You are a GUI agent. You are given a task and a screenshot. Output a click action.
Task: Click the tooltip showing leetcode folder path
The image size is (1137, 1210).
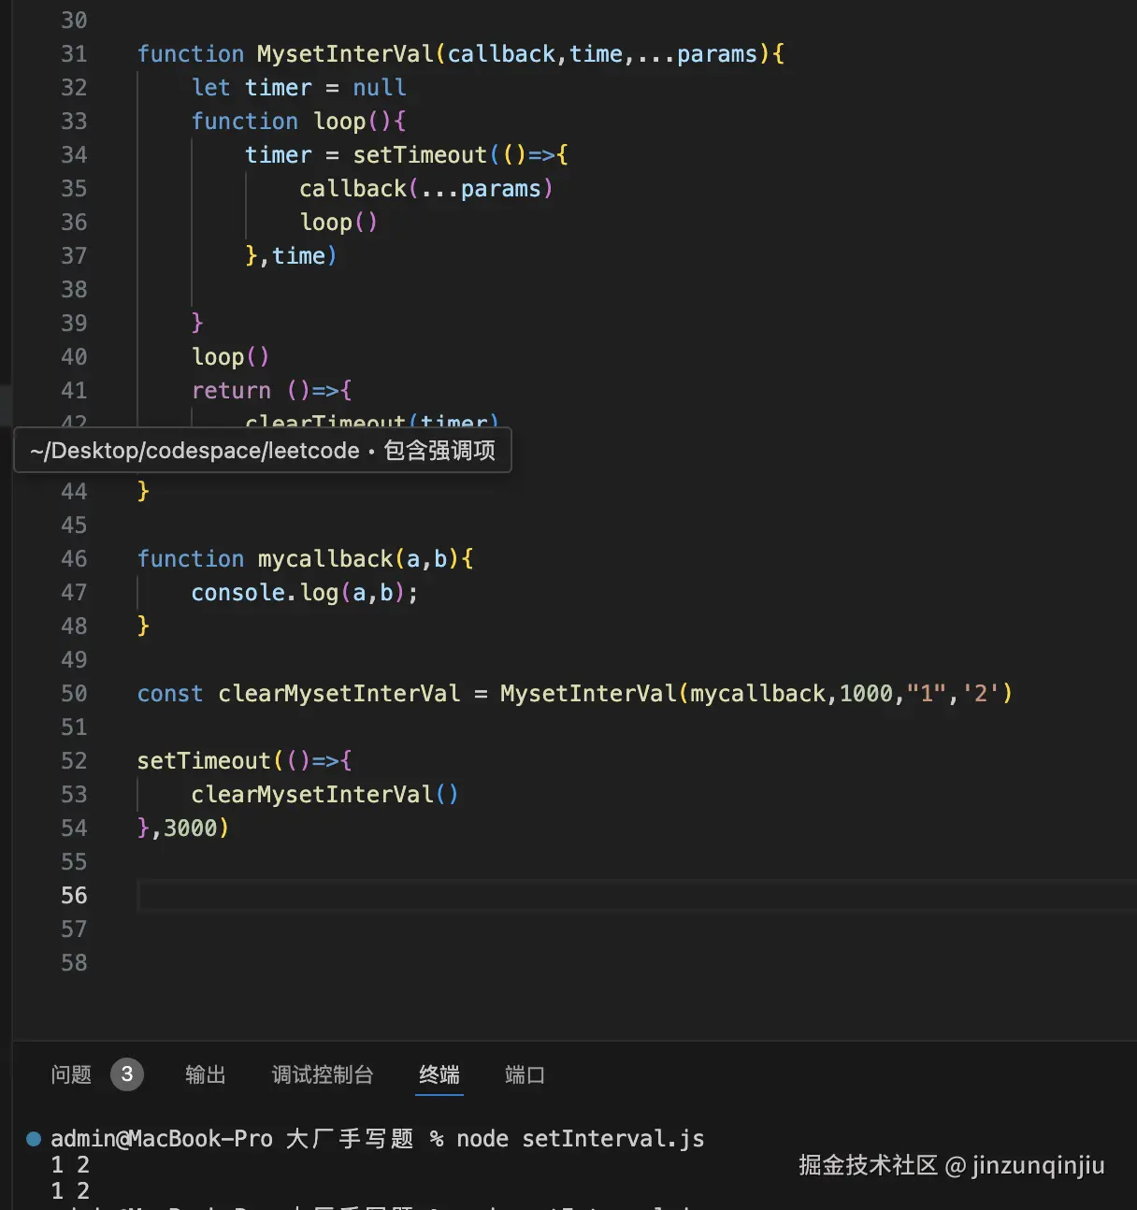coord(263,450)
